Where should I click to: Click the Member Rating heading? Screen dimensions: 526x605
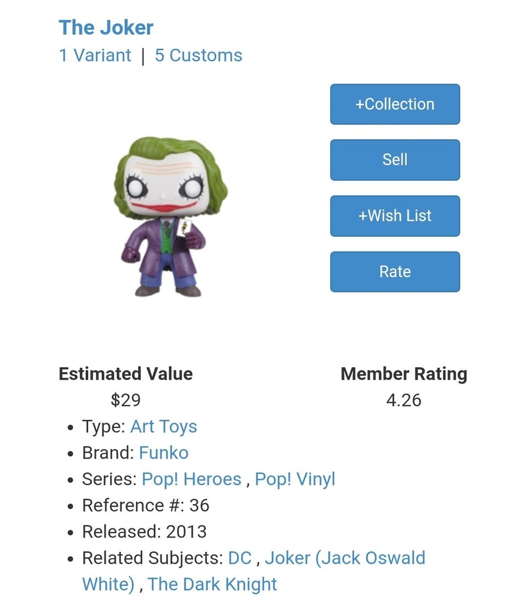[x=404, y=374]
